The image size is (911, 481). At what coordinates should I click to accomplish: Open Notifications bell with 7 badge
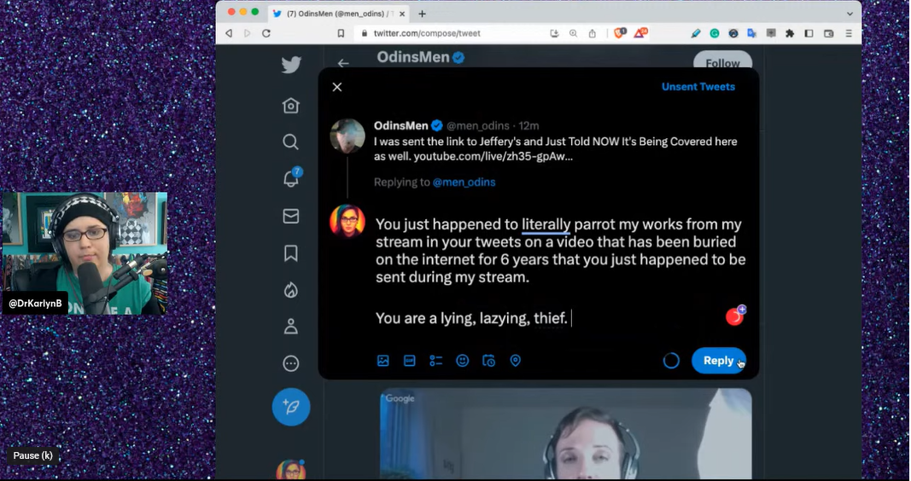coord(291,179)
